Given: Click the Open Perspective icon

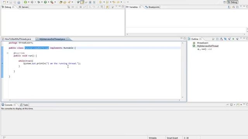Looking at the screenshot, I should [225, 2].
